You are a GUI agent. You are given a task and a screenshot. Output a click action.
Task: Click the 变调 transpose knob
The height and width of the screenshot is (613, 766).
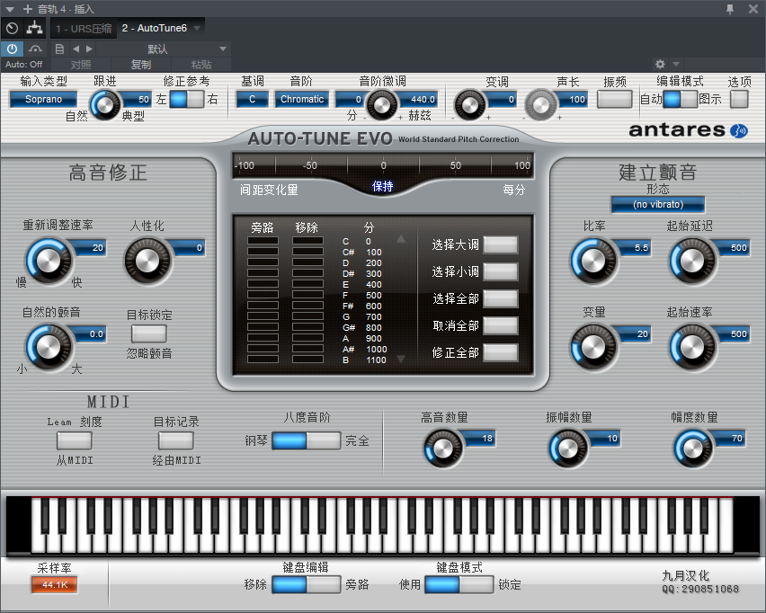click(470, 104)
